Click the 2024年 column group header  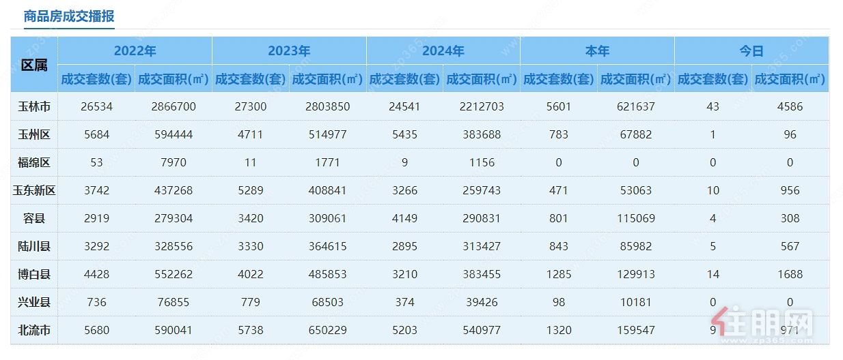coord(443,51)
